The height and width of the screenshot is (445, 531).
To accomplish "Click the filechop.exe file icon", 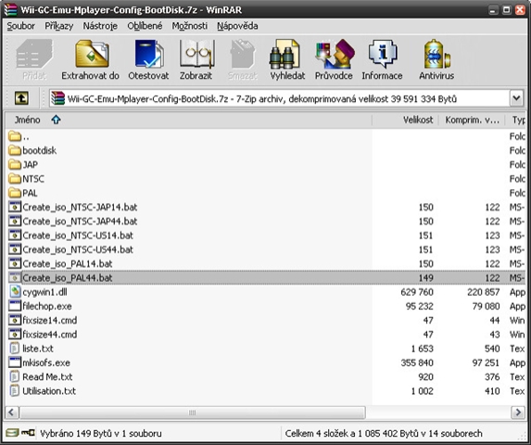I will 15,306.
